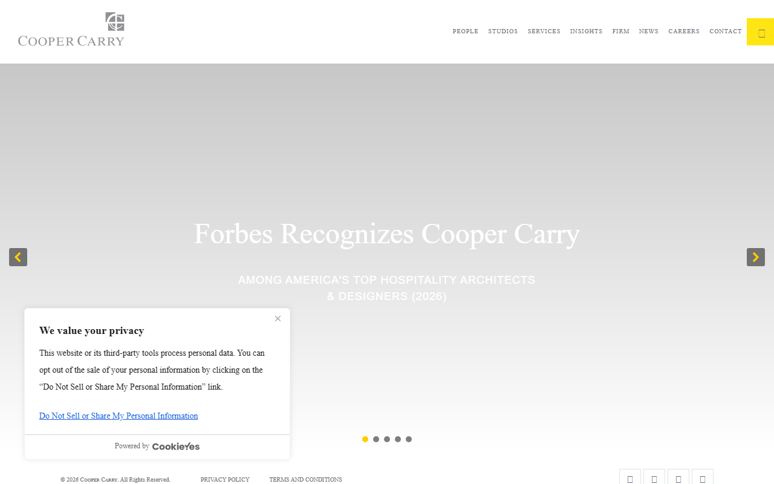The width and height of the screenshot is (774, 484).
Task: Click the fourth social icon in footer
Action: (x=703, y=477)
